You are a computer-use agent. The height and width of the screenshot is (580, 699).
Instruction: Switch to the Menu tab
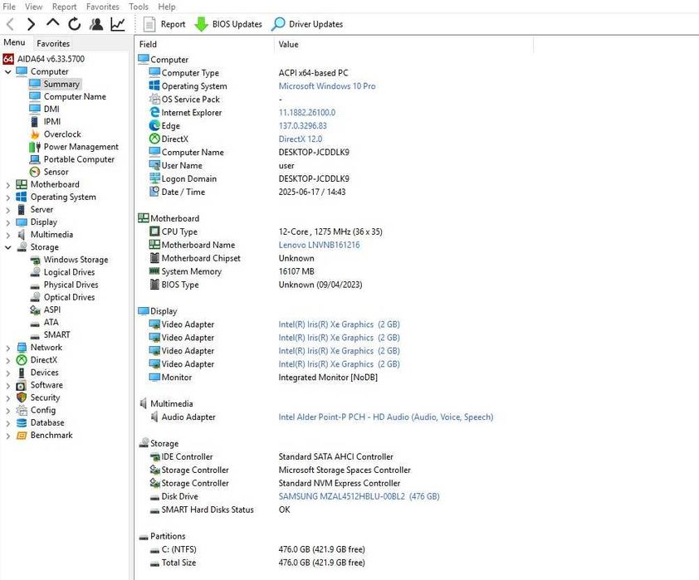[14, 42]
